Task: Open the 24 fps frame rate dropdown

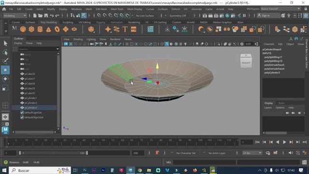Action: point(252,153)
